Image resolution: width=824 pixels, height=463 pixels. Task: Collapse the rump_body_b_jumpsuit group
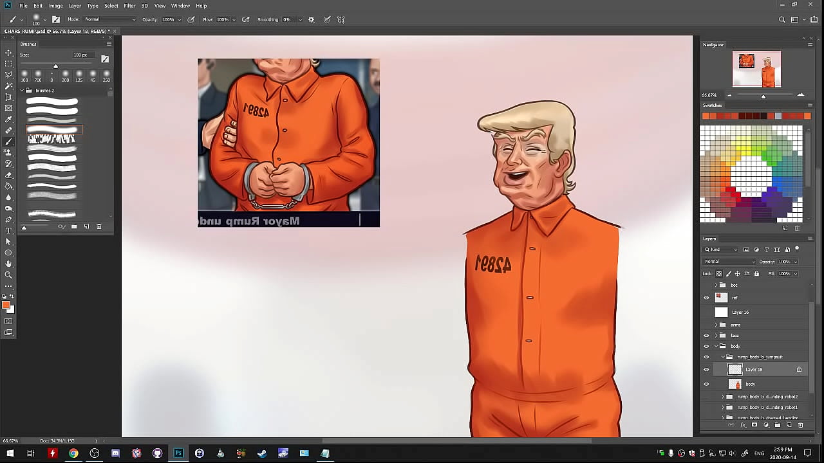723,357
